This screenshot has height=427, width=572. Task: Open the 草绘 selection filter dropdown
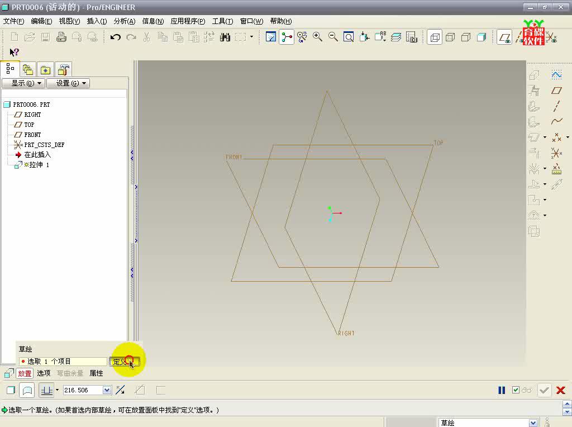click(533, 423)
